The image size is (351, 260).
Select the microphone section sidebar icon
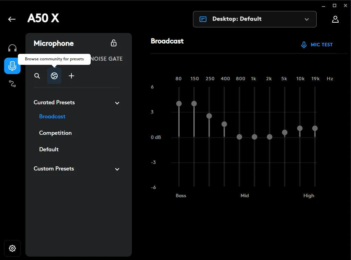coord(12,66)
